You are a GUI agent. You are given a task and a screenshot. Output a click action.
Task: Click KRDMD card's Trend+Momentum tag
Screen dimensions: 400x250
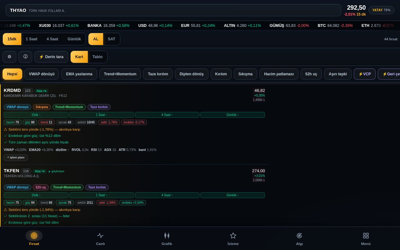click(69, 107)
